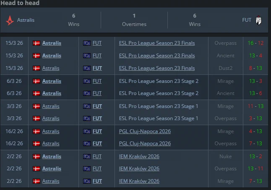Click Denmark flag in the Nuke 13-2 row
Screen dimensions: 271x190
point(36,157)
